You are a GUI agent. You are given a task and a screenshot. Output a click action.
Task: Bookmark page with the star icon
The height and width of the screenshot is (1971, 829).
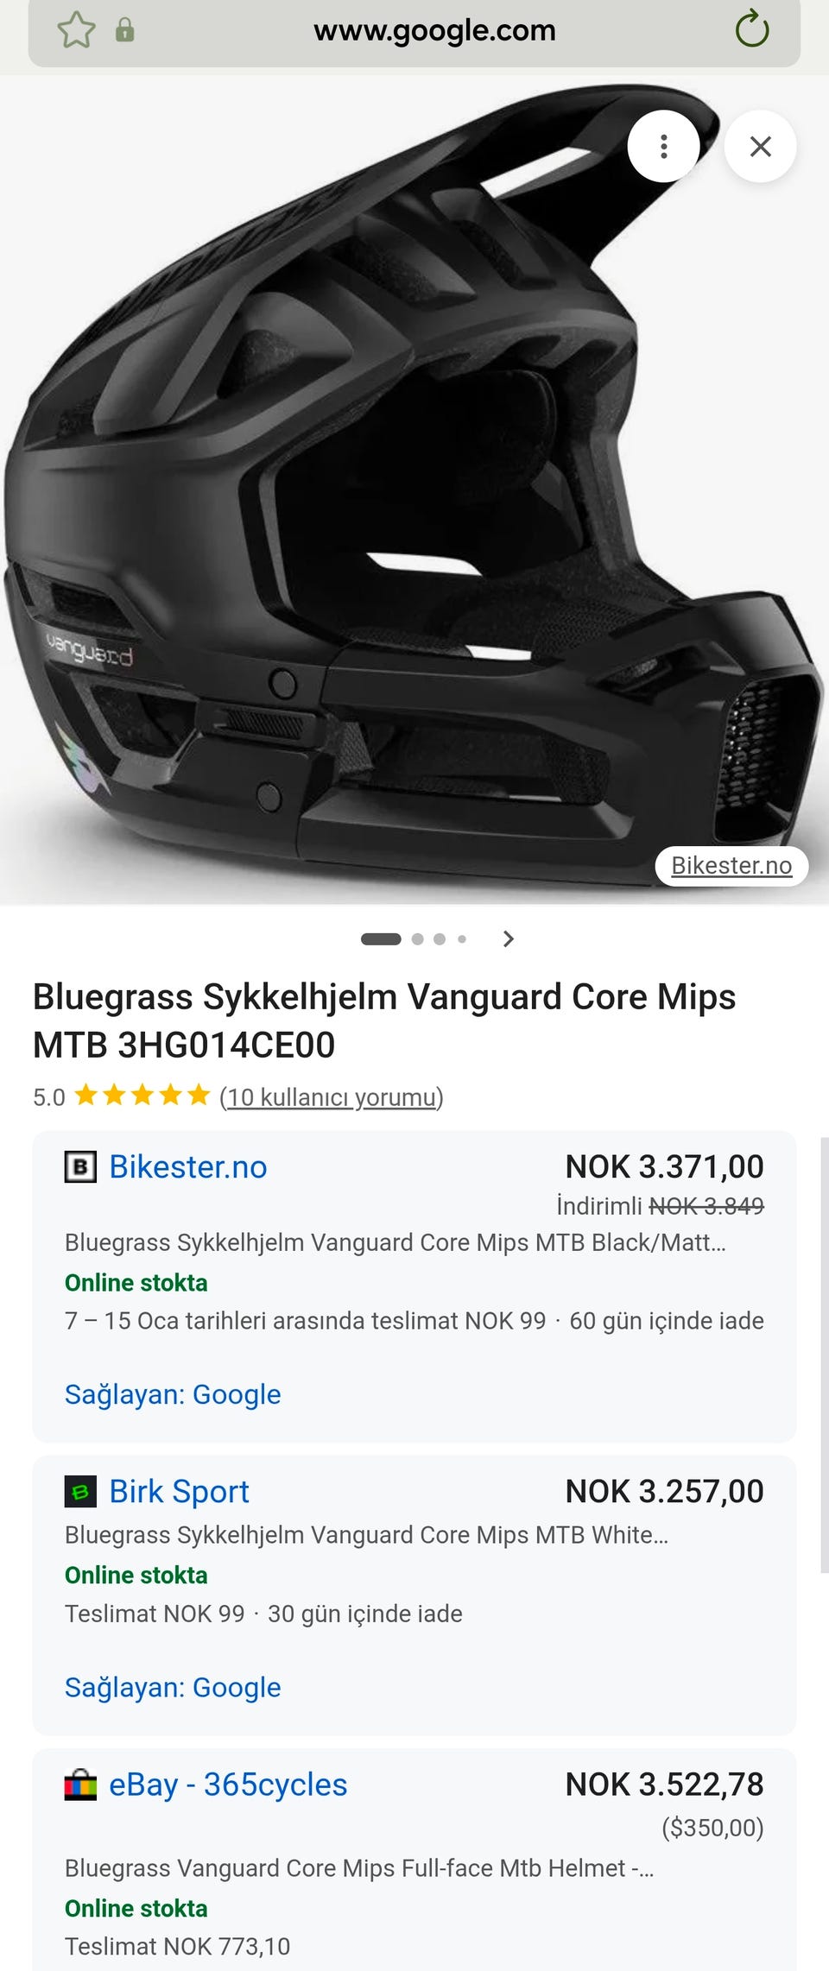76,31
